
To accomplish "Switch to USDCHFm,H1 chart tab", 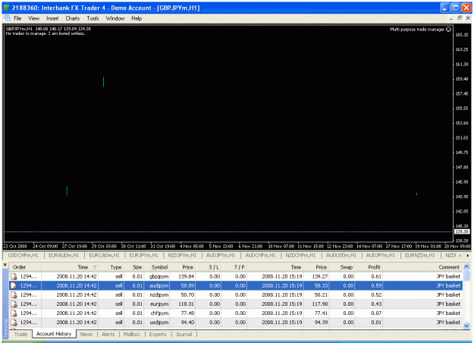I will pyautogui.click(x=23, y=255).
